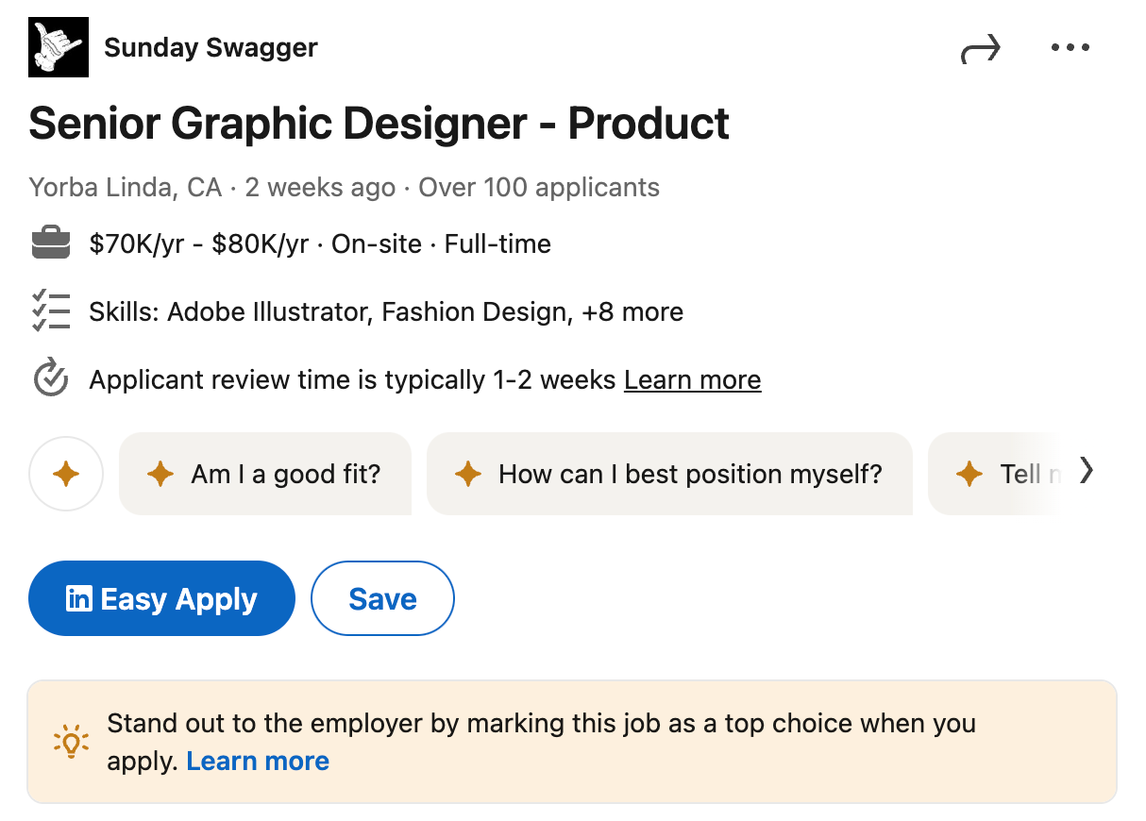Click the skills checklist icon
Image resolution: width=1146 pixels, height=821 pixels.
pos(51,310)
